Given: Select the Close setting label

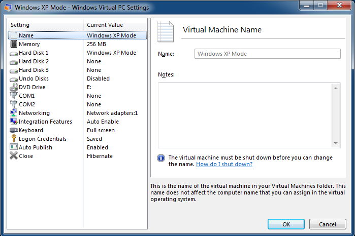Looking at the screenshot, I should tap(26, 156).
